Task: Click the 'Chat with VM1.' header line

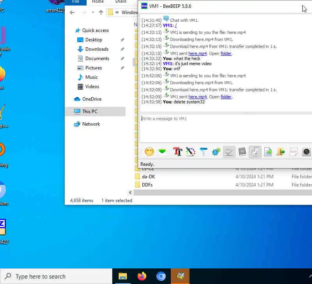Action: 184,20
